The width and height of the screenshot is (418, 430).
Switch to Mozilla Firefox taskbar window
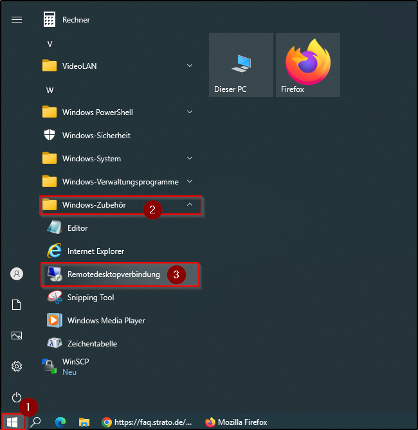pyautogui.click(x=236, y=422)
